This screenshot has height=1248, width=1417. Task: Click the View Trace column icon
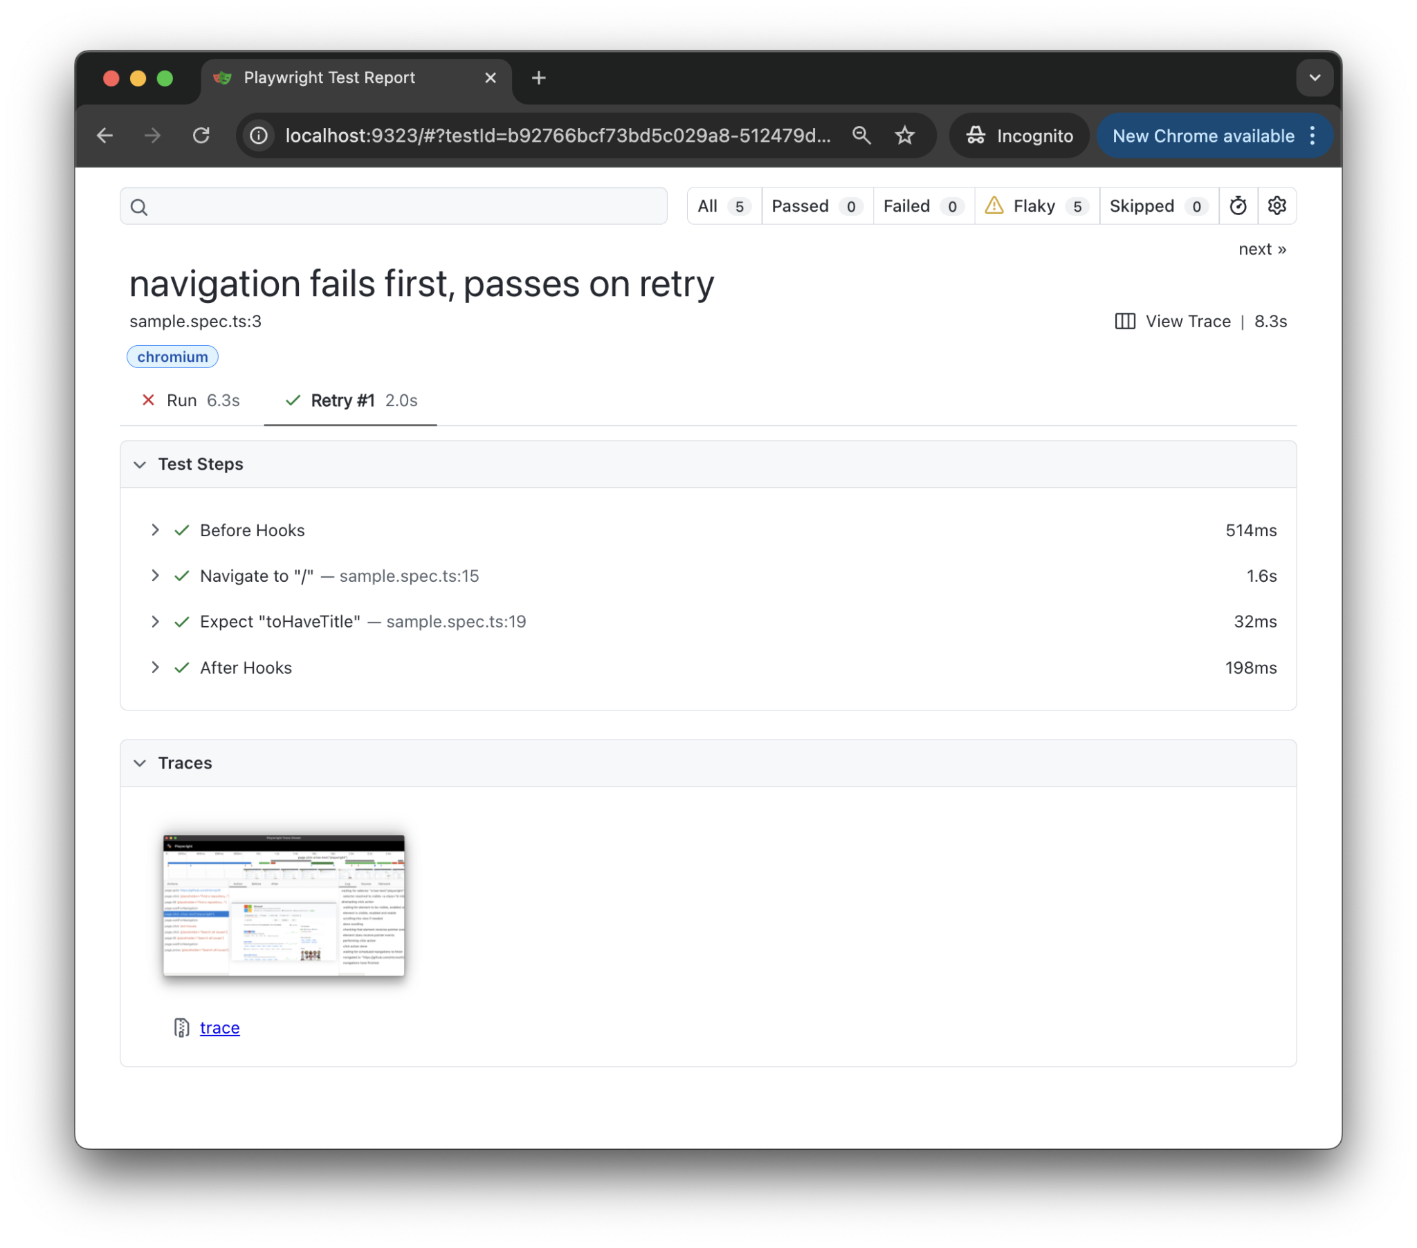tap(1124, 321)
